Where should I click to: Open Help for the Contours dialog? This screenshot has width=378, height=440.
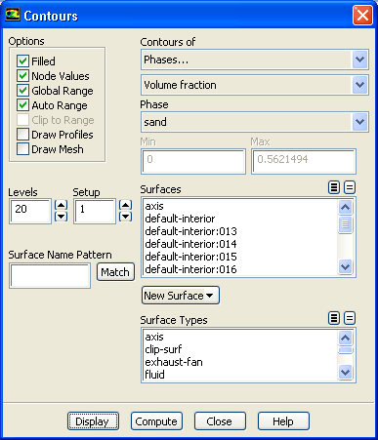283,421
